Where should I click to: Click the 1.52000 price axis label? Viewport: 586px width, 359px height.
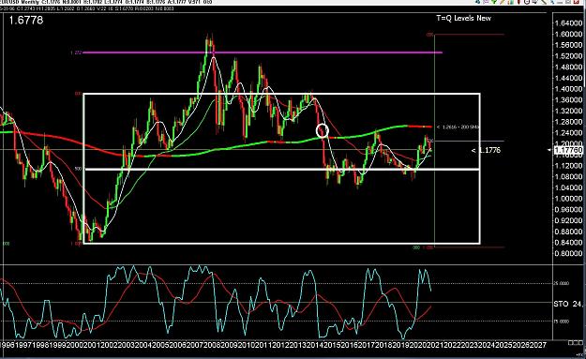coord(568,56)
